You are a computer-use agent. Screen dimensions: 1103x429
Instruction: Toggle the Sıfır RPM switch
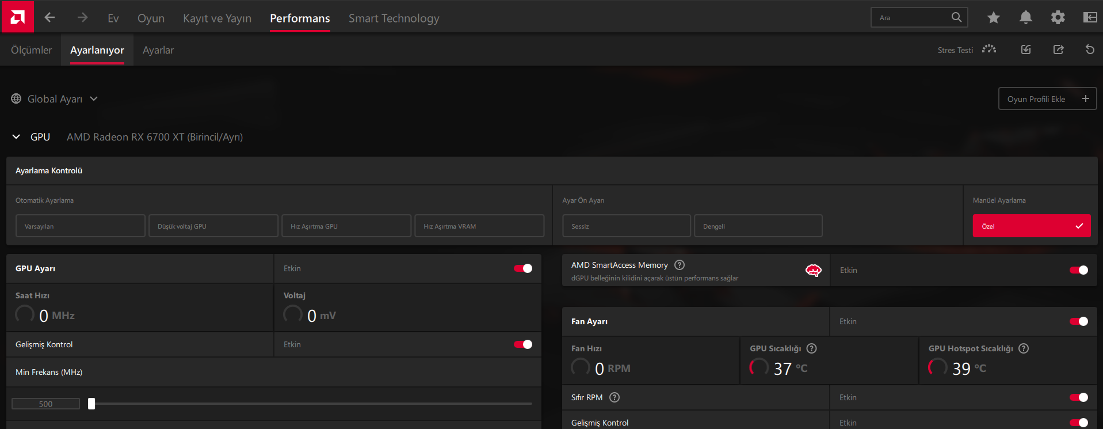coord(1079,397)
